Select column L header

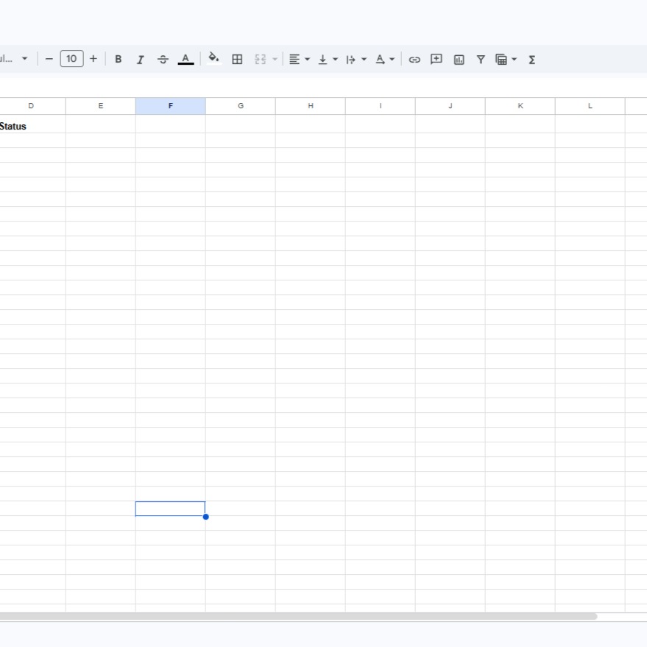[590, 106]
